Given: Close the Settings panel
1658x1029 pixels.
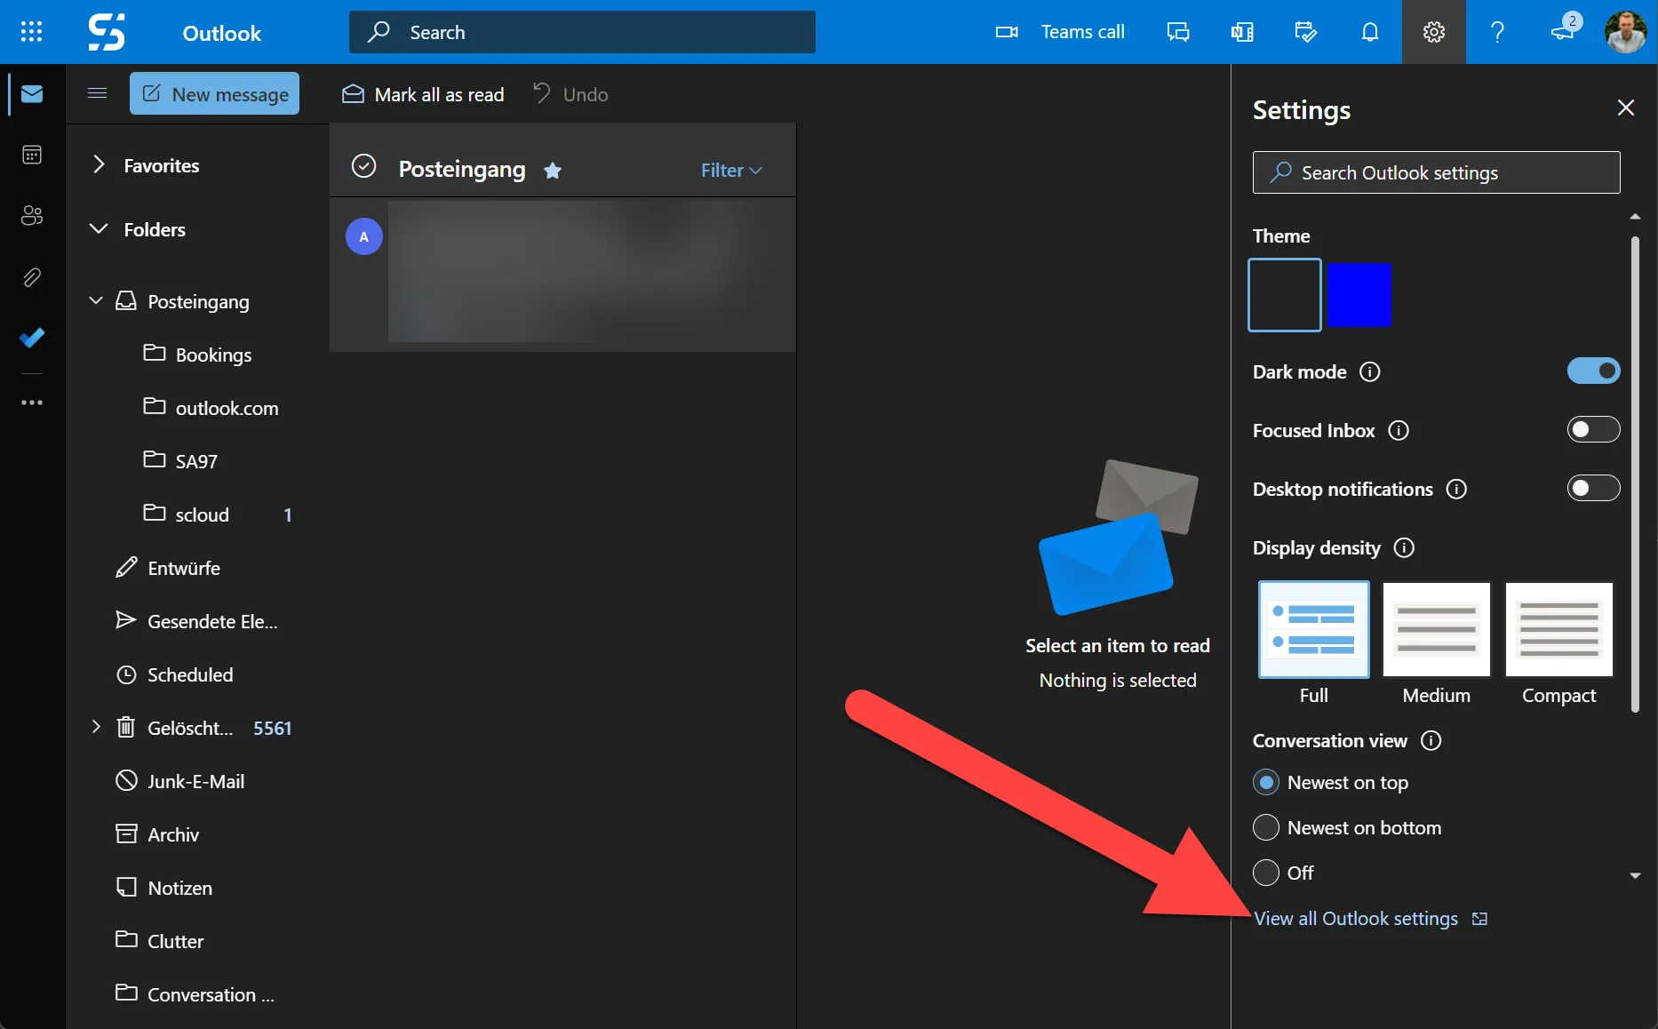Looking at the screenshot, I should 1626,108.
